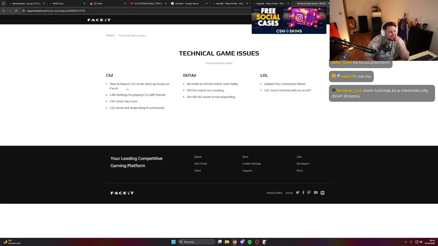Open Update Your Summoner Name article
The height and width of the screenshot is (246, 438).
pos(284,84)
